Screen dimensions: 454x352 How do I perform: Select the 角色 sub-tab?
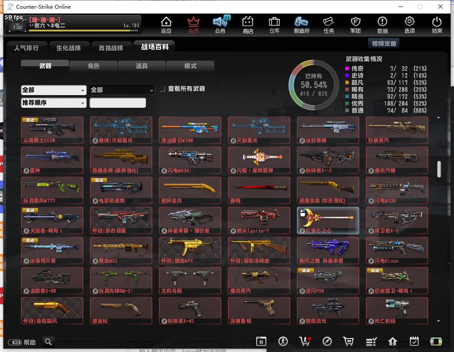click(x=93, y=66)
